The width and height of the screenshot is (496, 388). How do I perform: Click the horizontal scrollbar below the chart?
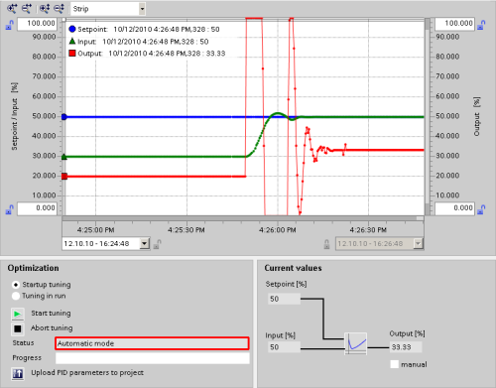click(x=243, y=218)
